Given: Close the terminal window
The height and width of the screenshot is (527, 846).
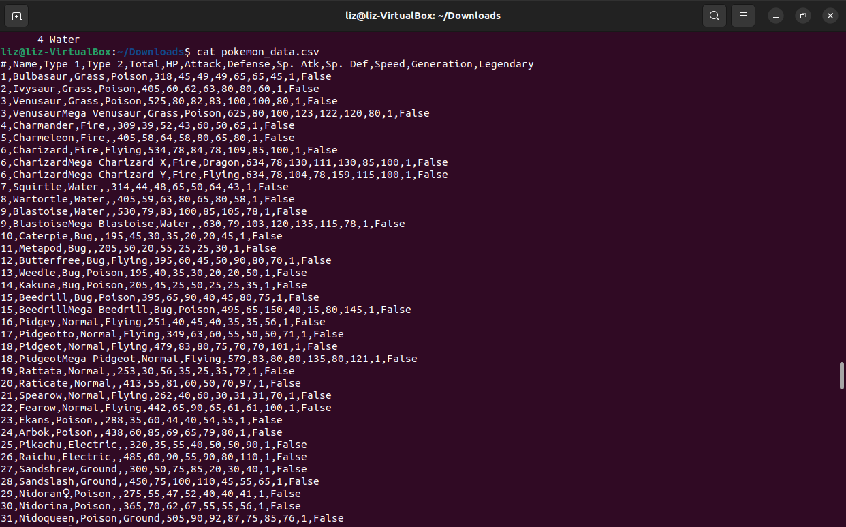Looking at the screenshot, I should 830,15.
